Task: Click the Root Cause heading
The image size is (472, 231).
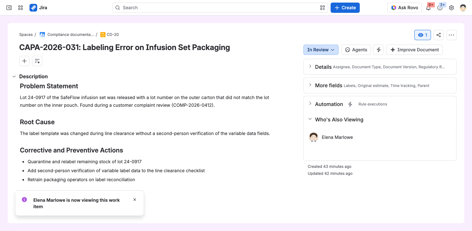Action: (x=37, y=122)
